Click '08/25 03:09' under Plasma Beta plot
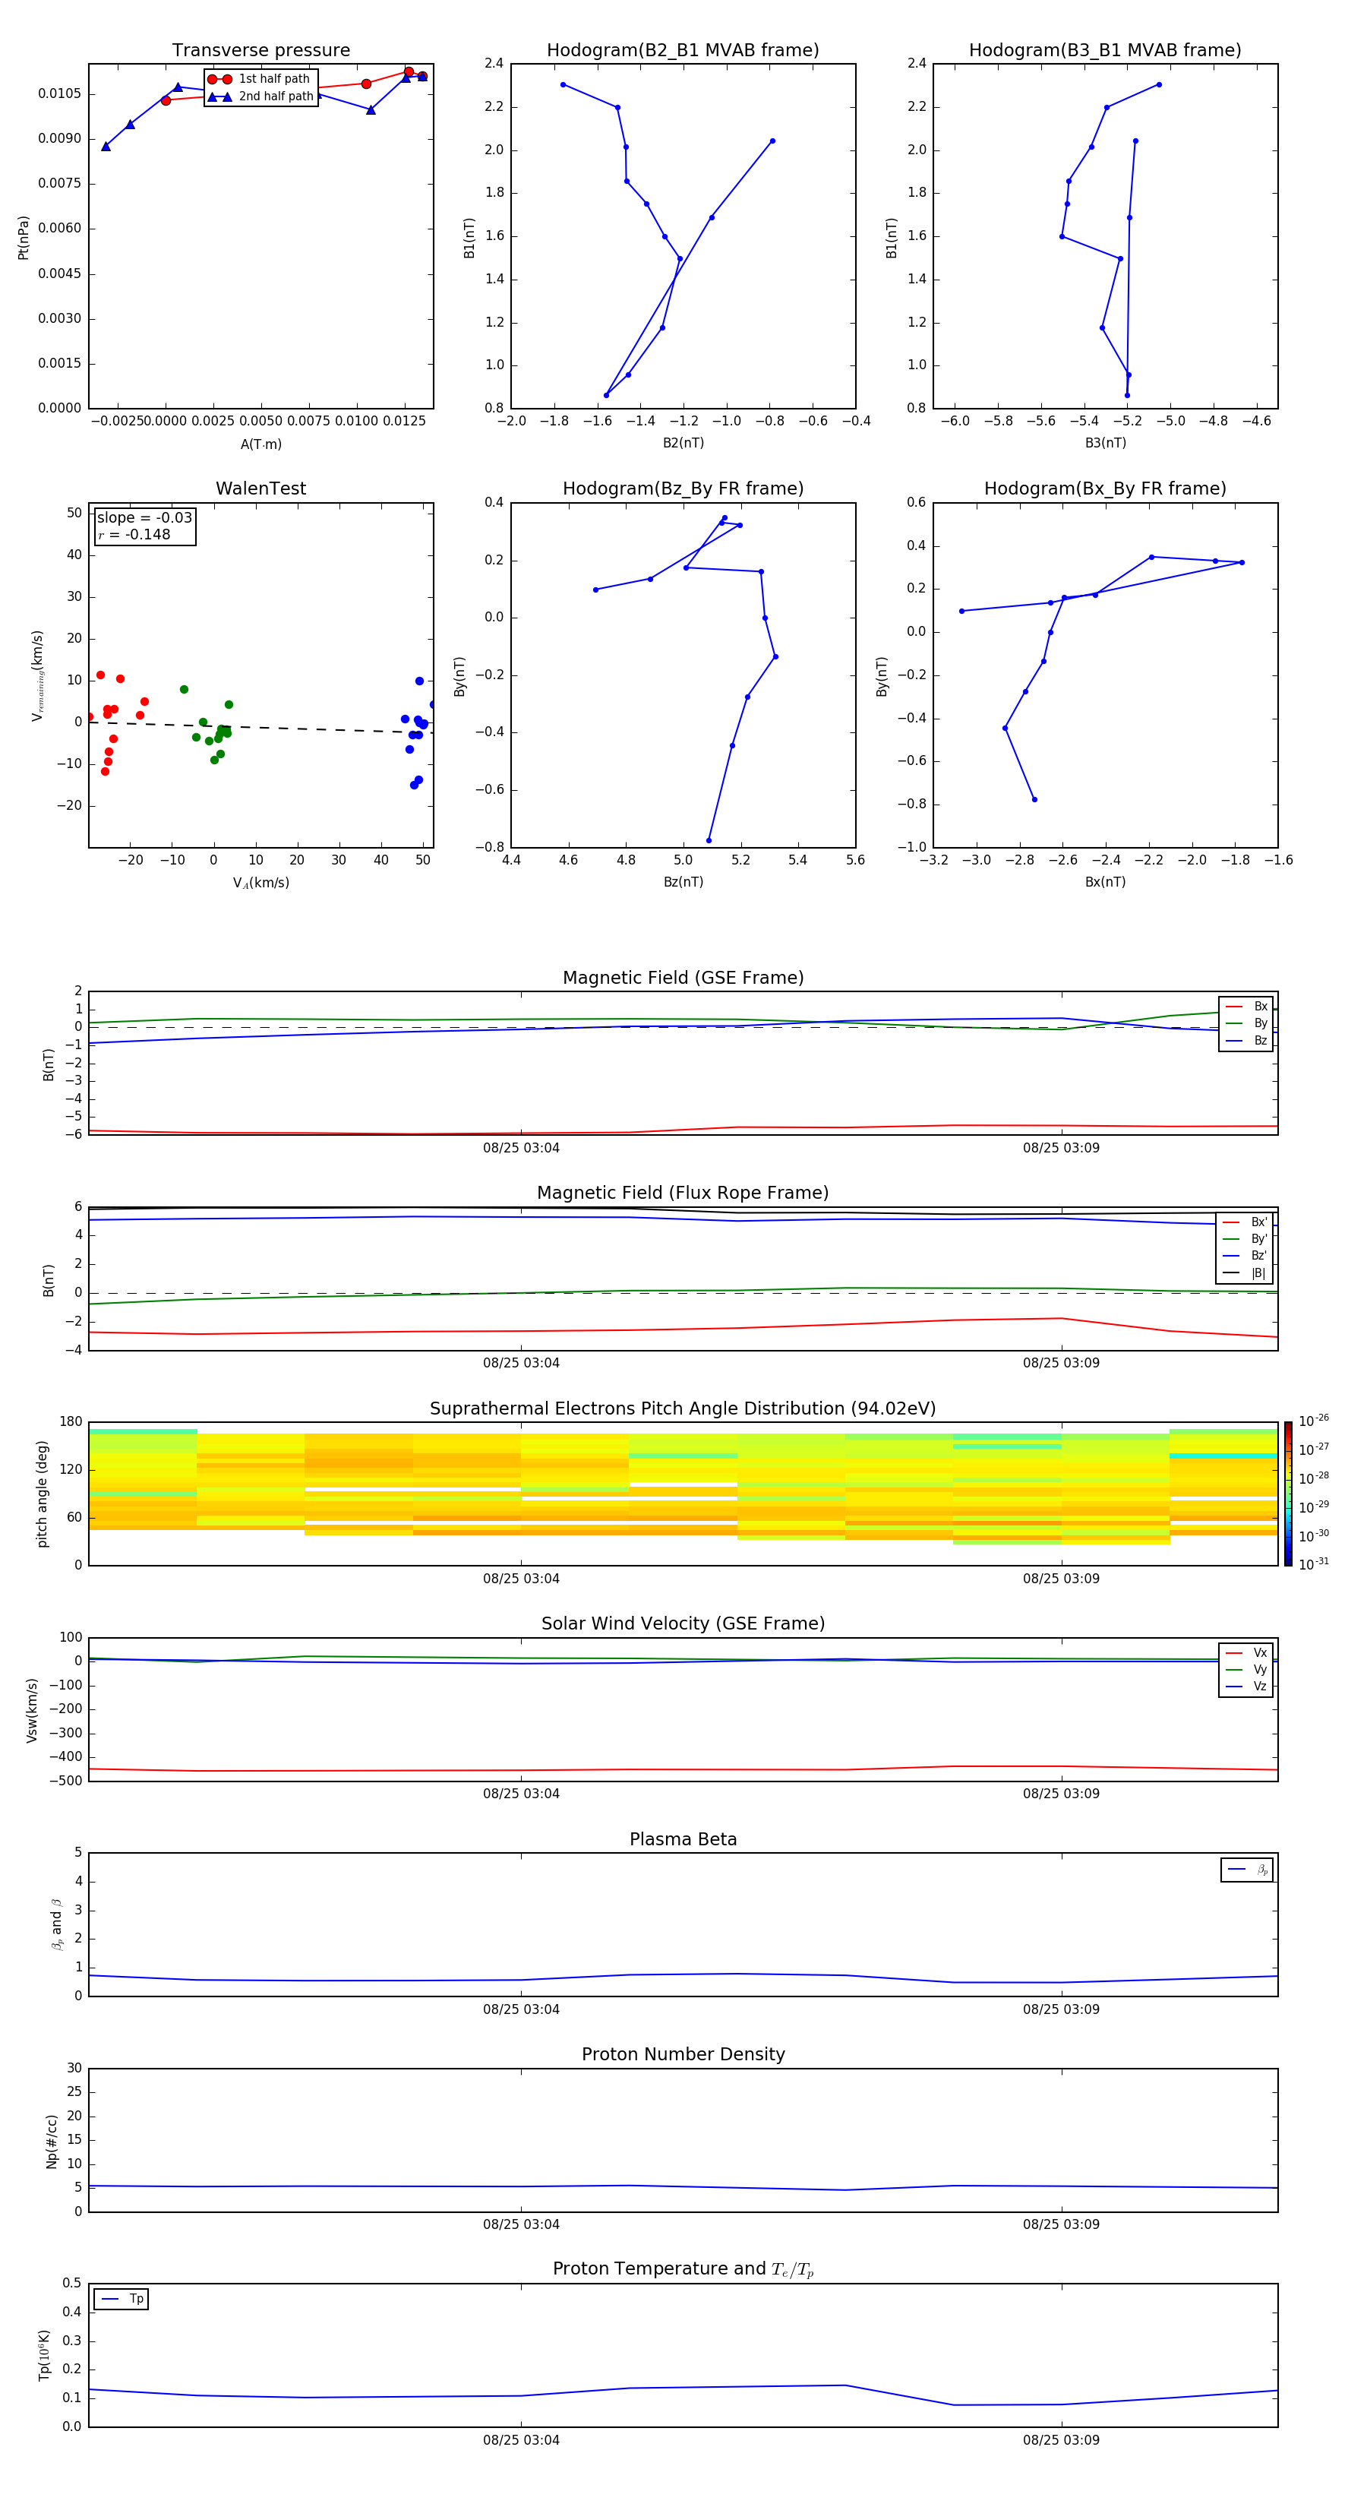The width and height of the screenshot is (1367, 2507). point(1062,2009)
